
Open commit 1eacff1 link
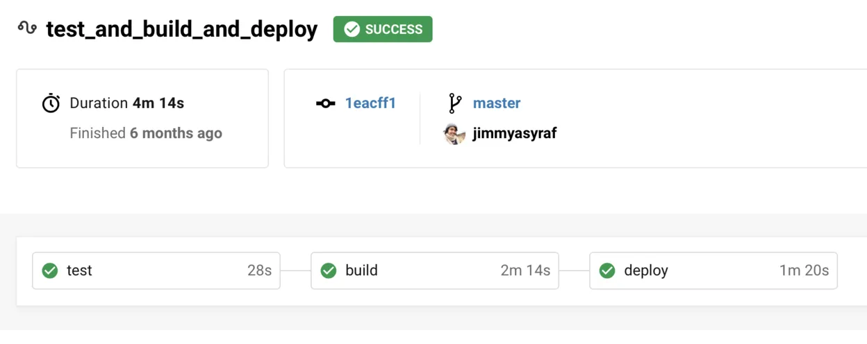(x=370, y=103)
